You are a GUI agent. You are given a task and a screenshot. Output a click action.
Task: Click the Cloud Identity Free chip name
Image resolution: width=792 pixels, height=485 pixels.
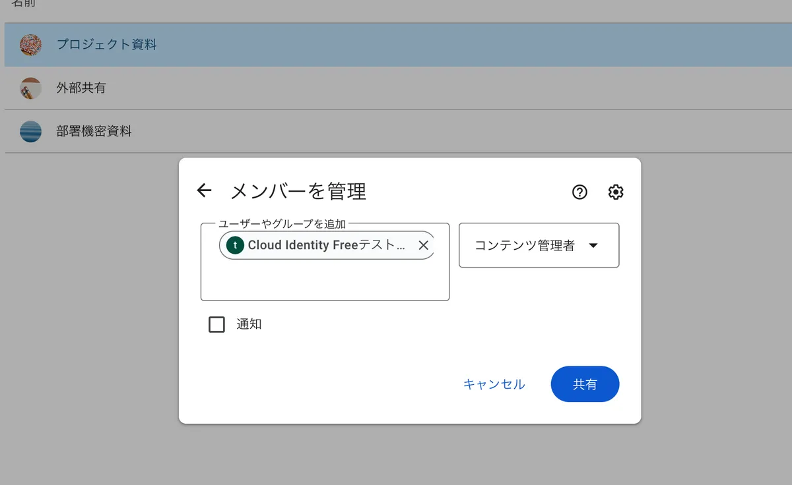(x=326, y=245)
